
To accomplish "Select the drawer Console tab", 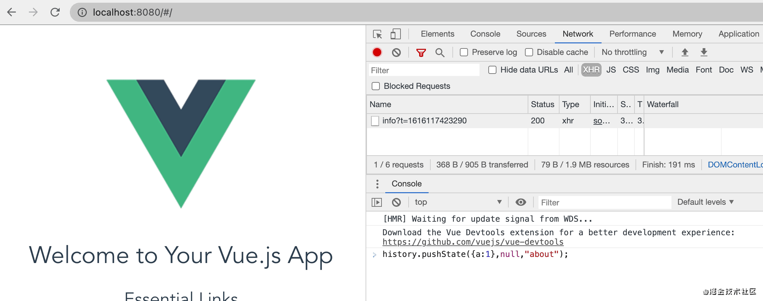I will click(407, 184).
